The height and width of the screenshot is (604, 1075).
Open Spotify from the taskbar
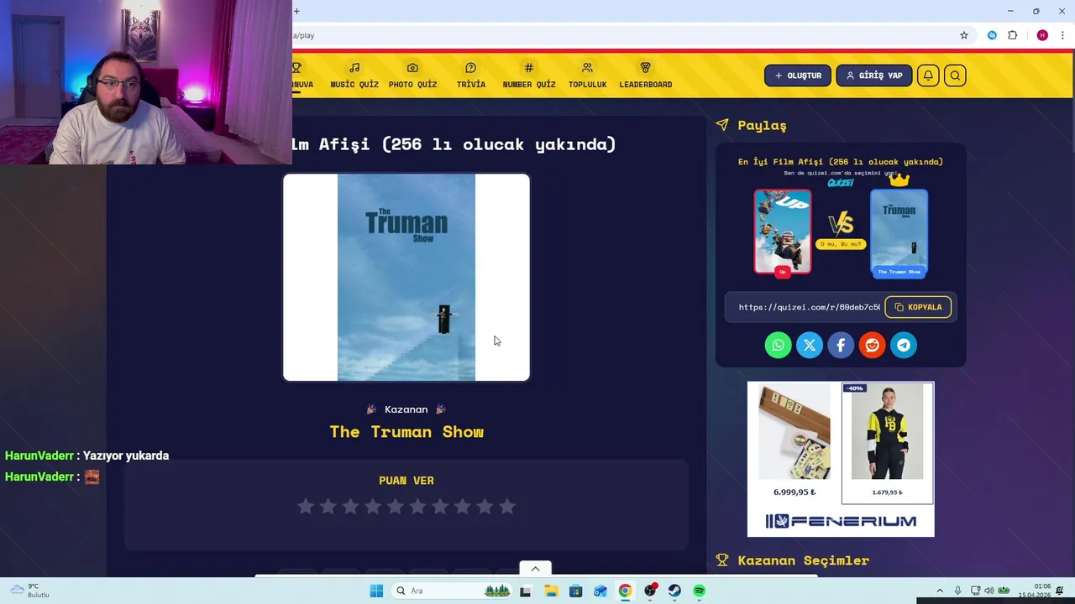700,591
